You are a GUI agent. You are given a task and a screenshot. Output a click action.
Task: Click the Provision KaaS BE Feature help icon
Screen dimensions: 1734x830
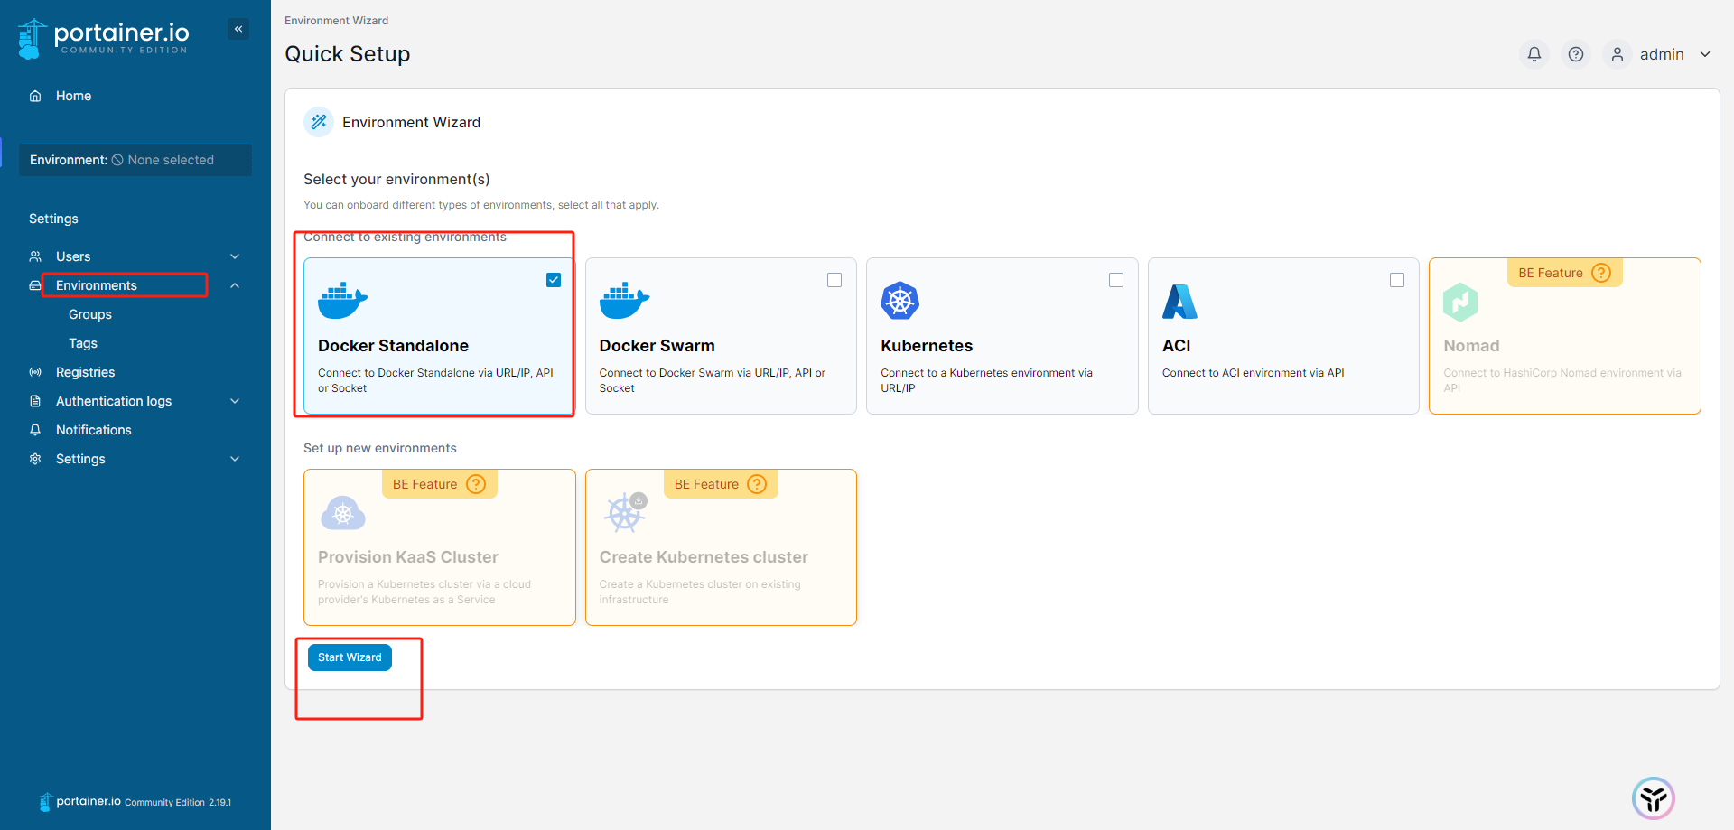(476, 484)
